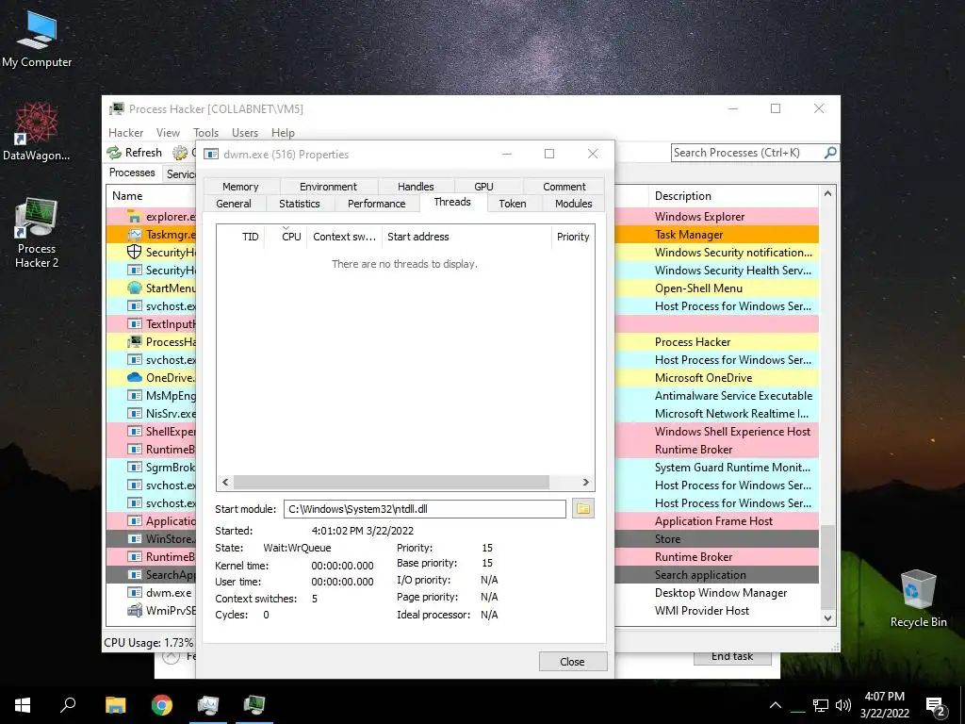
Task: Open the network tray icon
Action: [x=821, y=705]
